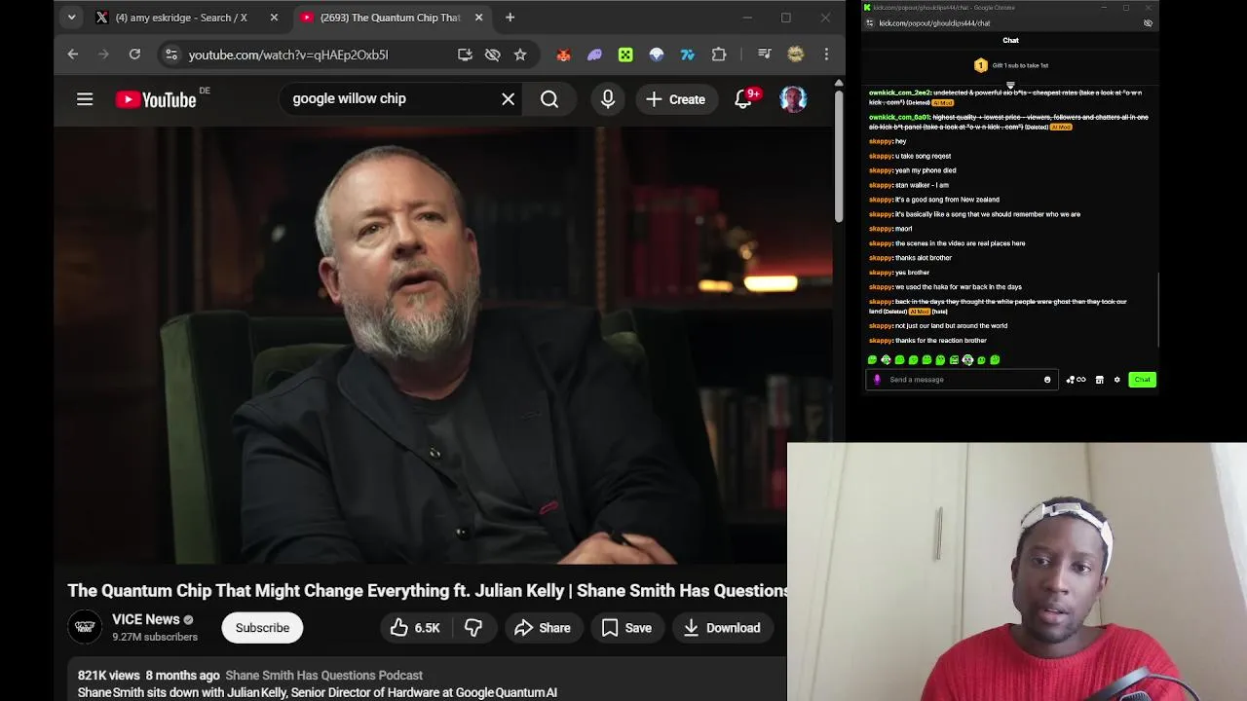The image size is (1247, 701).
Task: Open the TradingView extension icon
Action: pos(688,55)
